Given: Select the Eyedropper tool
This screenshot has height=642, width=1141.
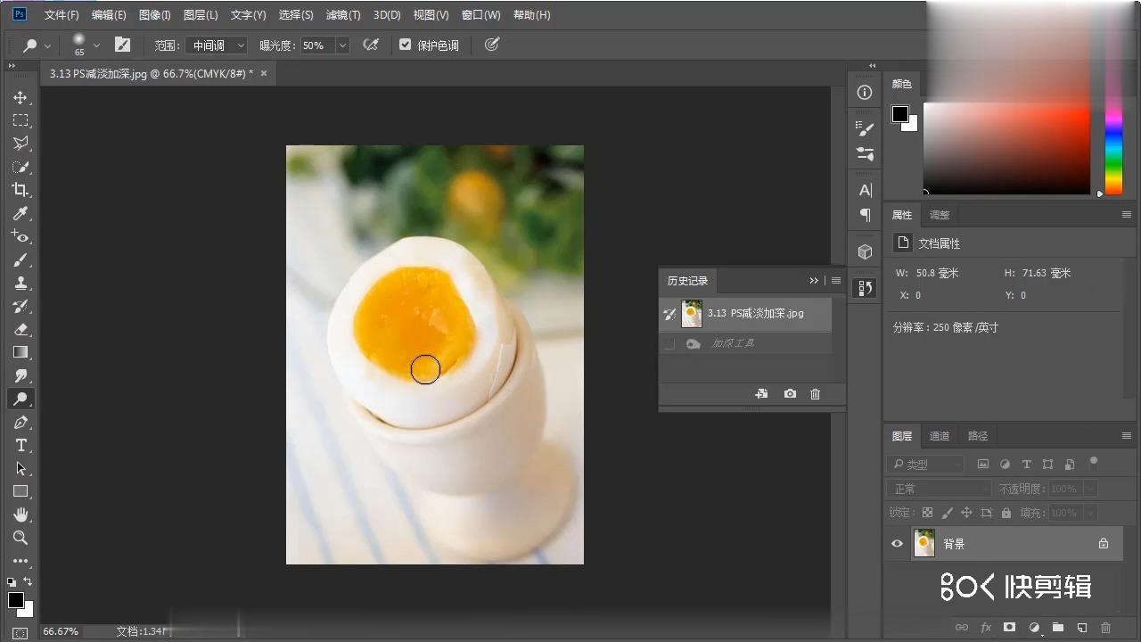Looking at the screenshot, I should pos(21,213).
